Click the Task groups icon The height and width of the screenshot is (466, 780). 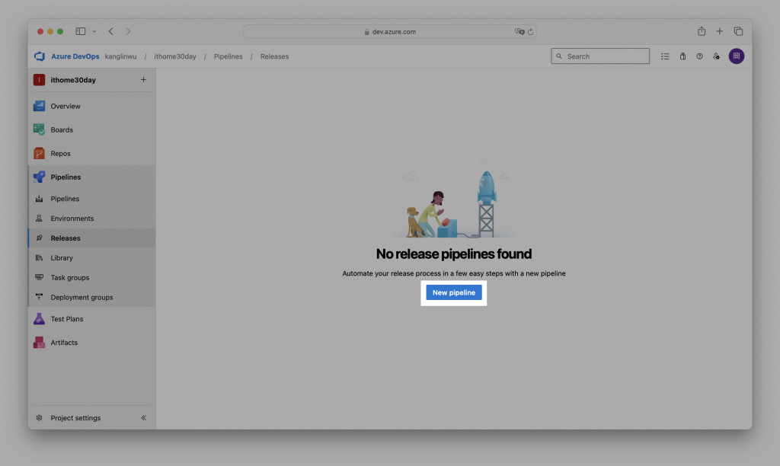tap(40, 277)
